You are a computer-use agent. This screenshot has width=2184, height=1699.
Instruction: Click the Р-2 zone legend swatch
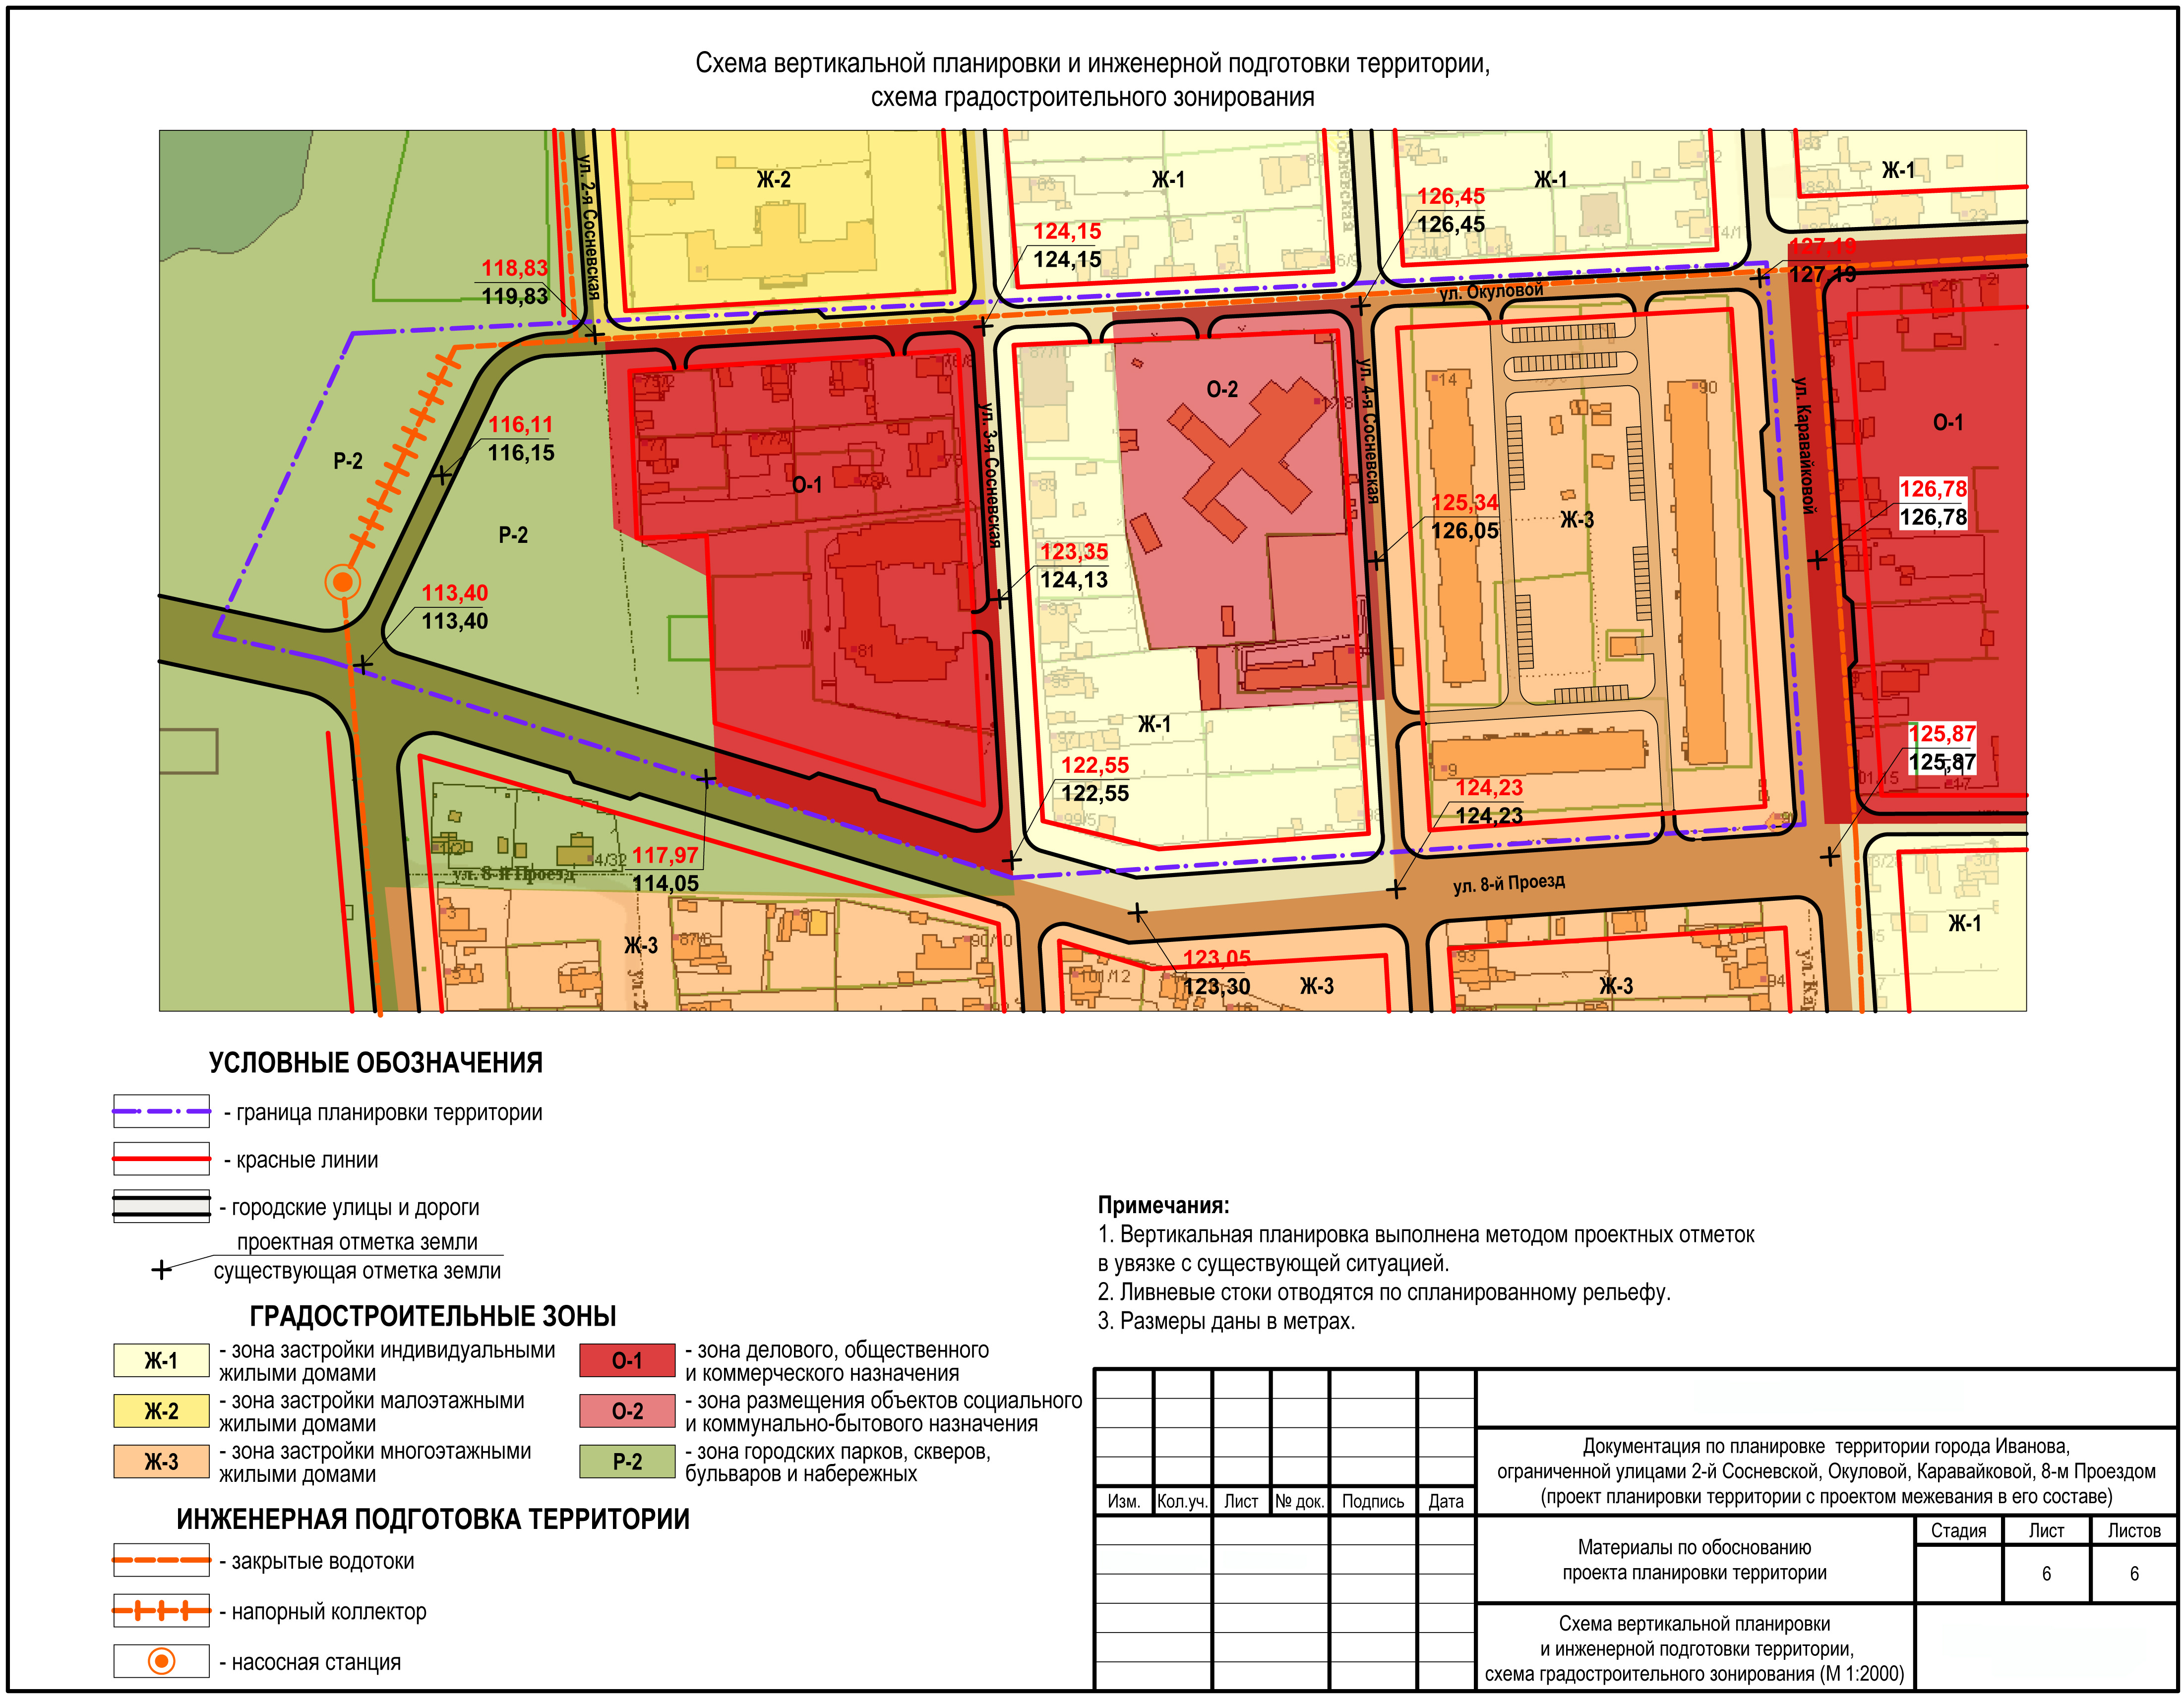[627, 1462]
